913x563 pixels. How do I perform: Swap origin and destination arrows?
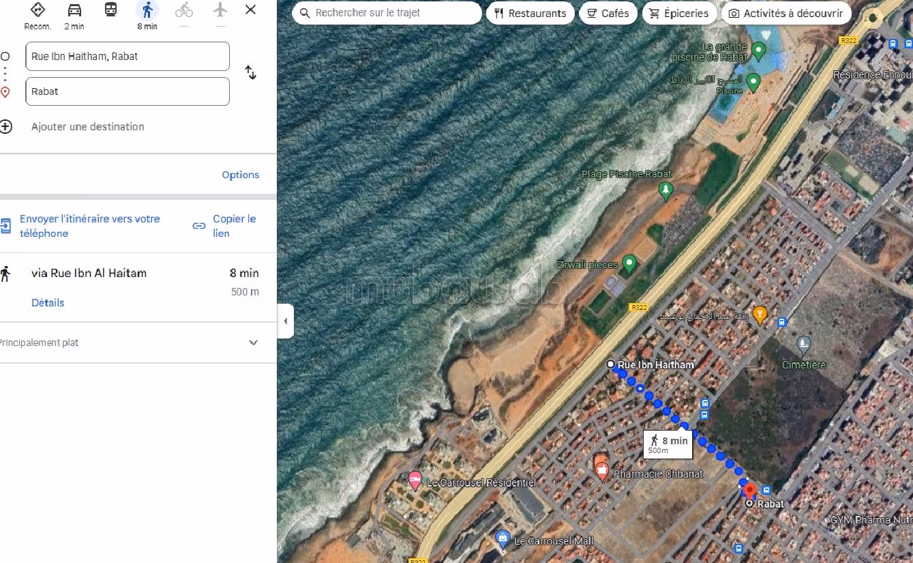(x=251, y=72)
